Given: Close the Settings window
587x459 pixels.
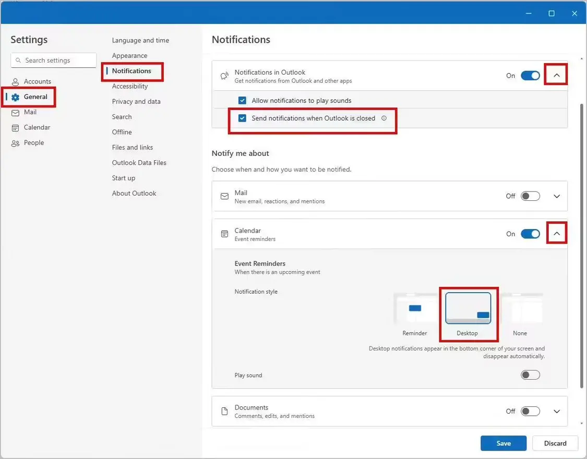Looking at the screenshot, I should (x=574, y=14).
